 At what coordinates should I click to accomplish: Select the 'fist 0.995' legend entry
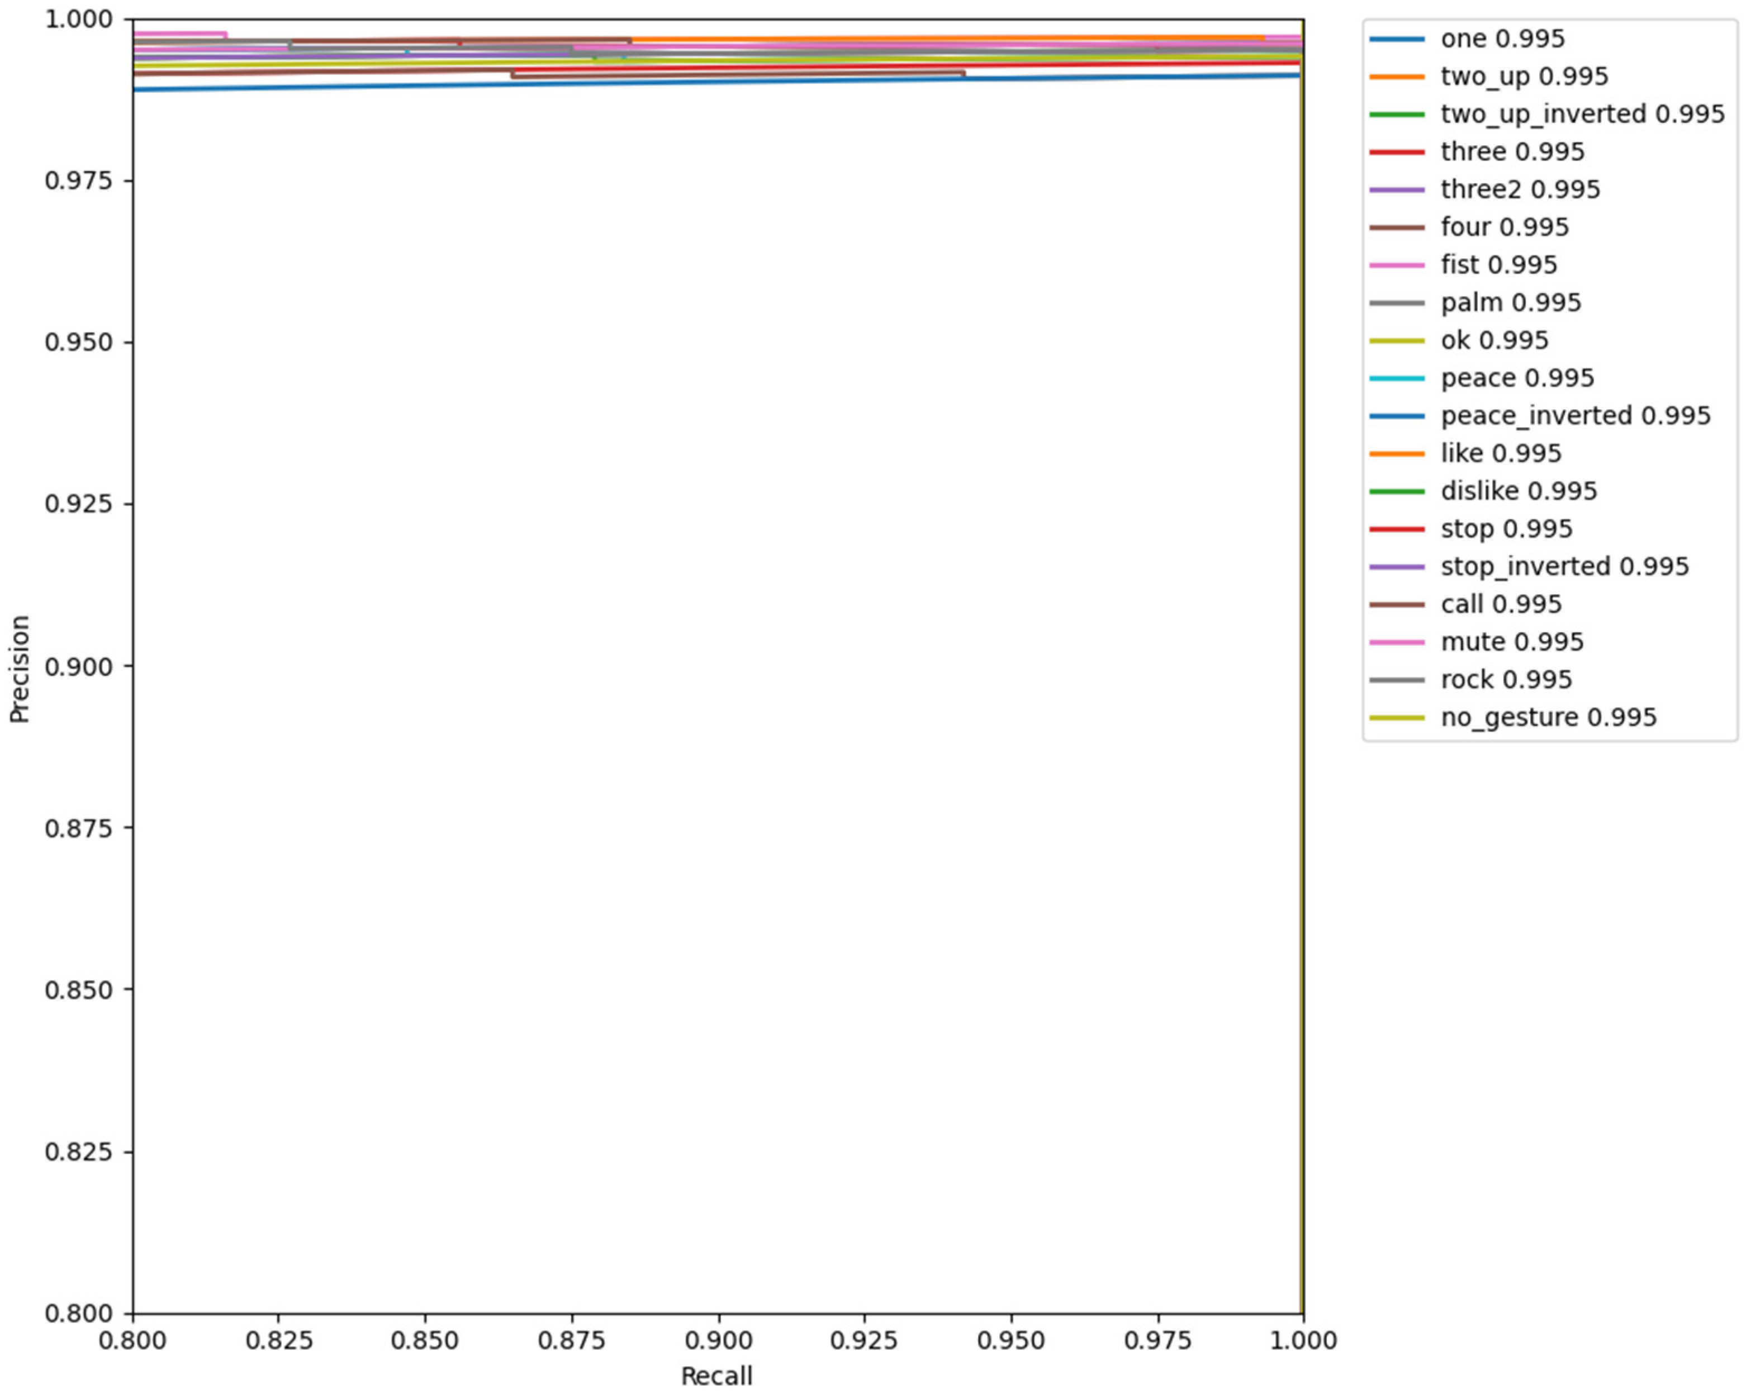click(1498, 265)
